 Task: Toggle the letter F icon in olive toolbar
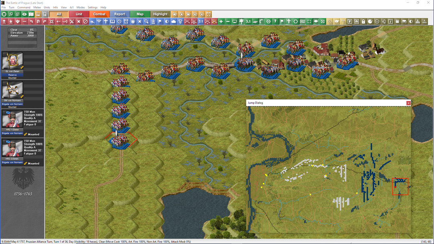click(350, 22)
